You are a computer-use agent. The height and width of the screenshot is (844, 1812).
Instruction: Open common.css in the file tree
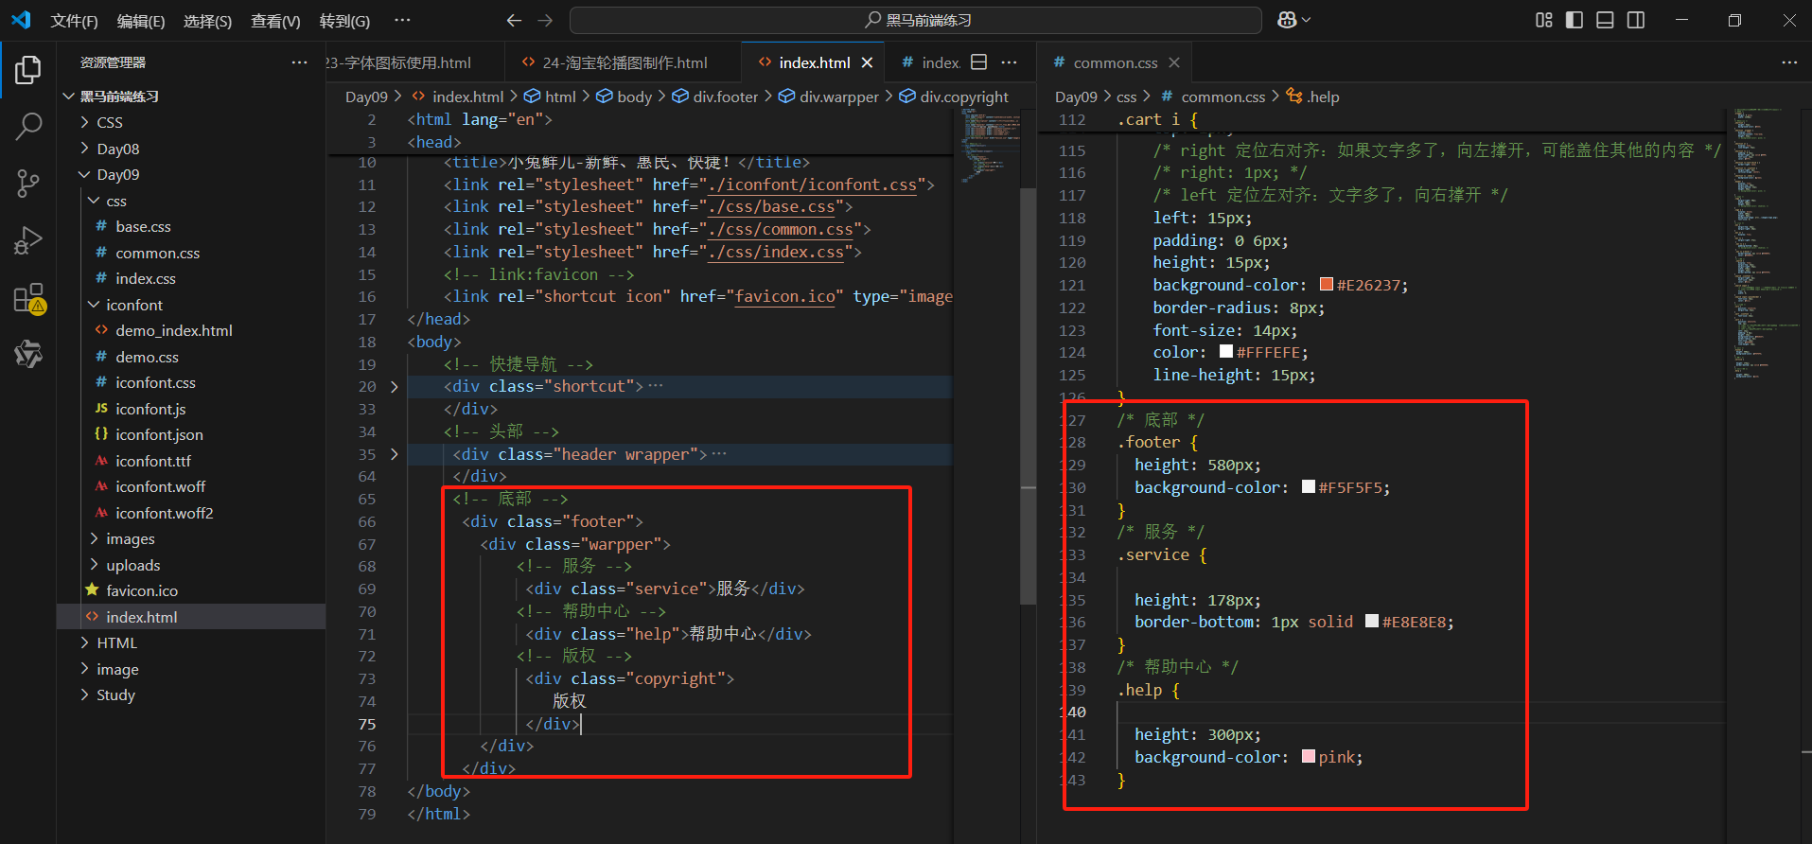157,253
